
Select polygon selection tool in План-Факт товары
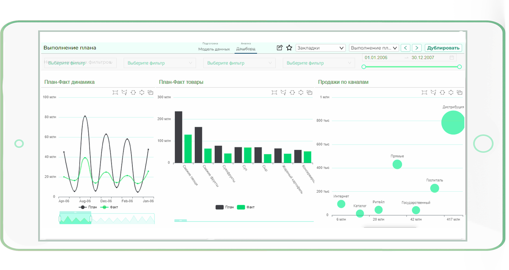283,92
